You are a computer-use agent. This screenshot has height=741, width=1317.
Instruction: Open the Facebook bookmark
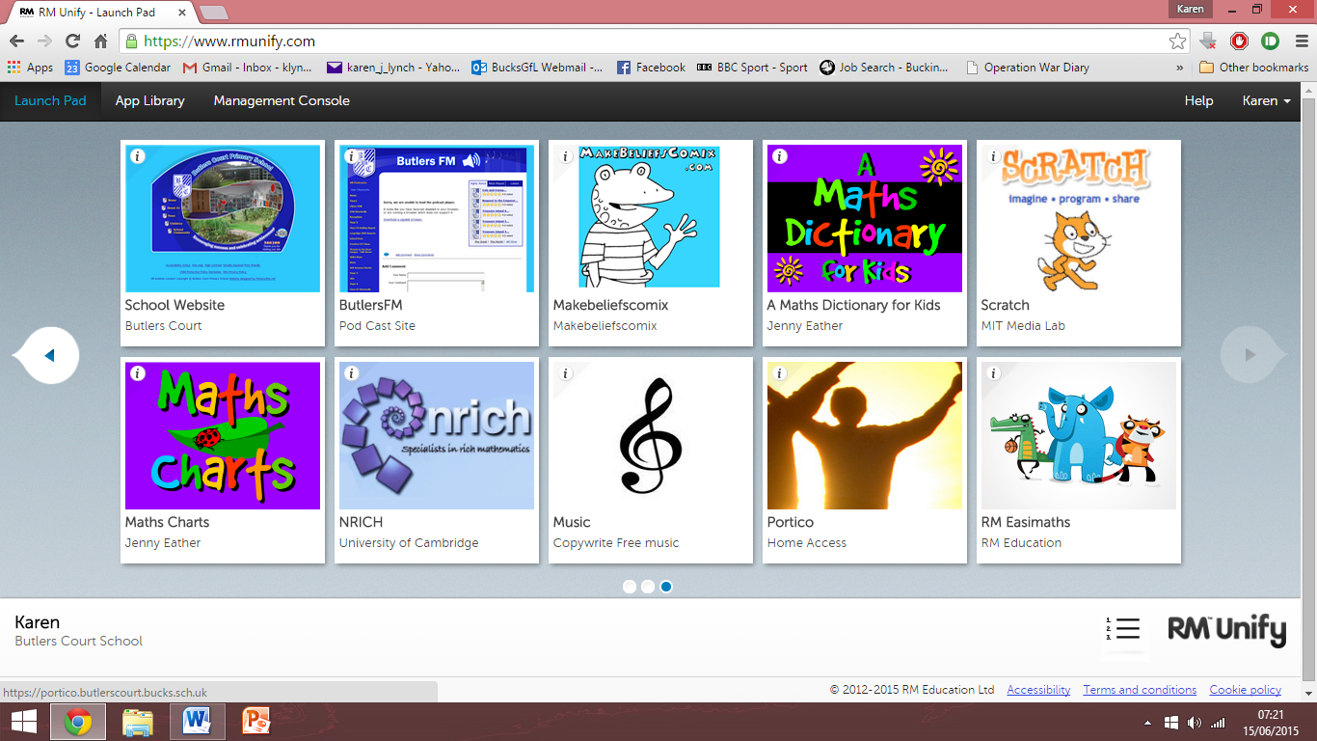tap(651, 68)
